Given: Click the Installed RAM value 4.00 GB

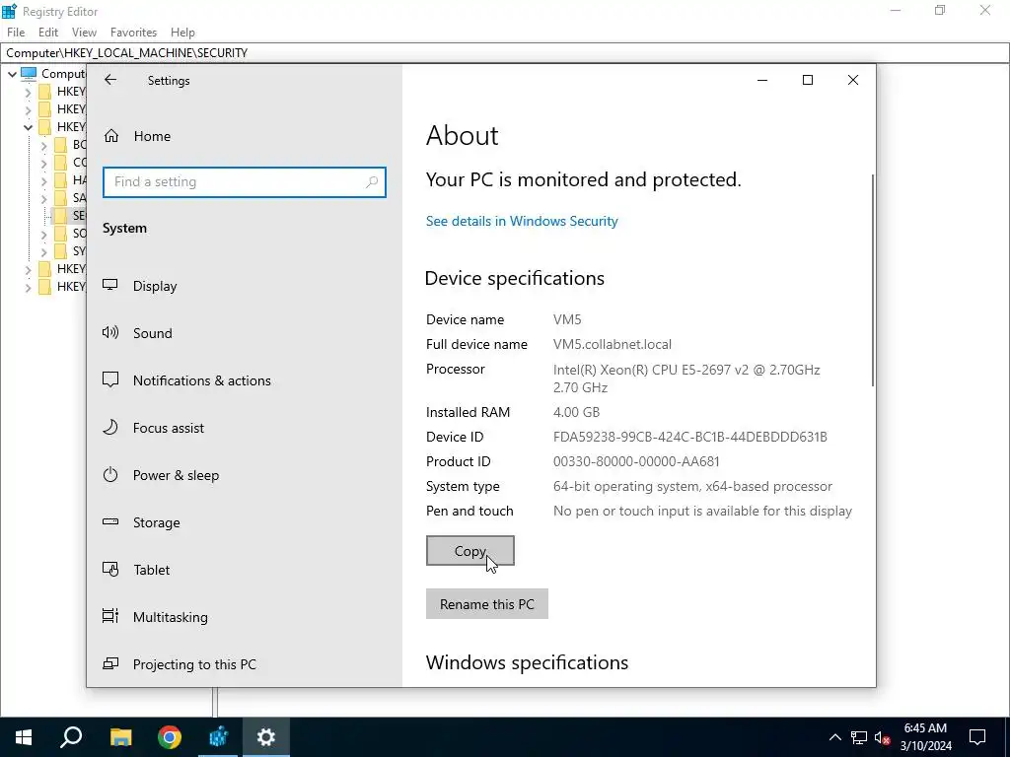Looking at the screenshot, I should coord(576,412).
